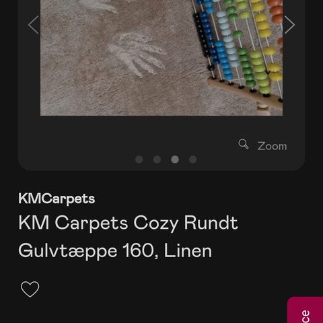Click the Gulvtæppe 160, Linen text line
Screen dimensions: 323x323
(115, 251)
